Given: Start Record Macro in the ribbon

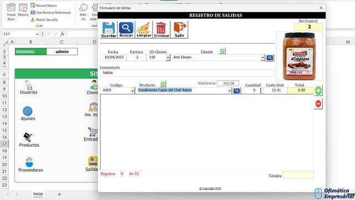Looking at the screenshot, I should click(44, 6).
